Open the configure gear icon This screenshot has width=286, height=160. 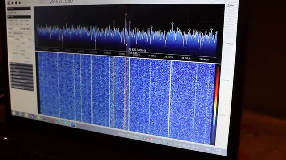pos(16,3)
